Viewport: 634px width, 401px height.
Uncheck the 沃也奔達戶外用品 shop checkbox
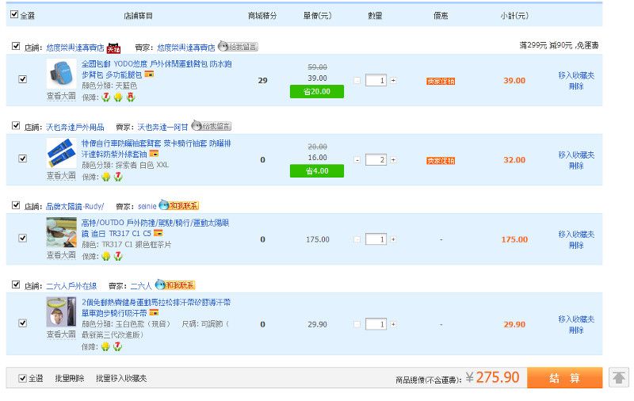click(x=16, y=126)
